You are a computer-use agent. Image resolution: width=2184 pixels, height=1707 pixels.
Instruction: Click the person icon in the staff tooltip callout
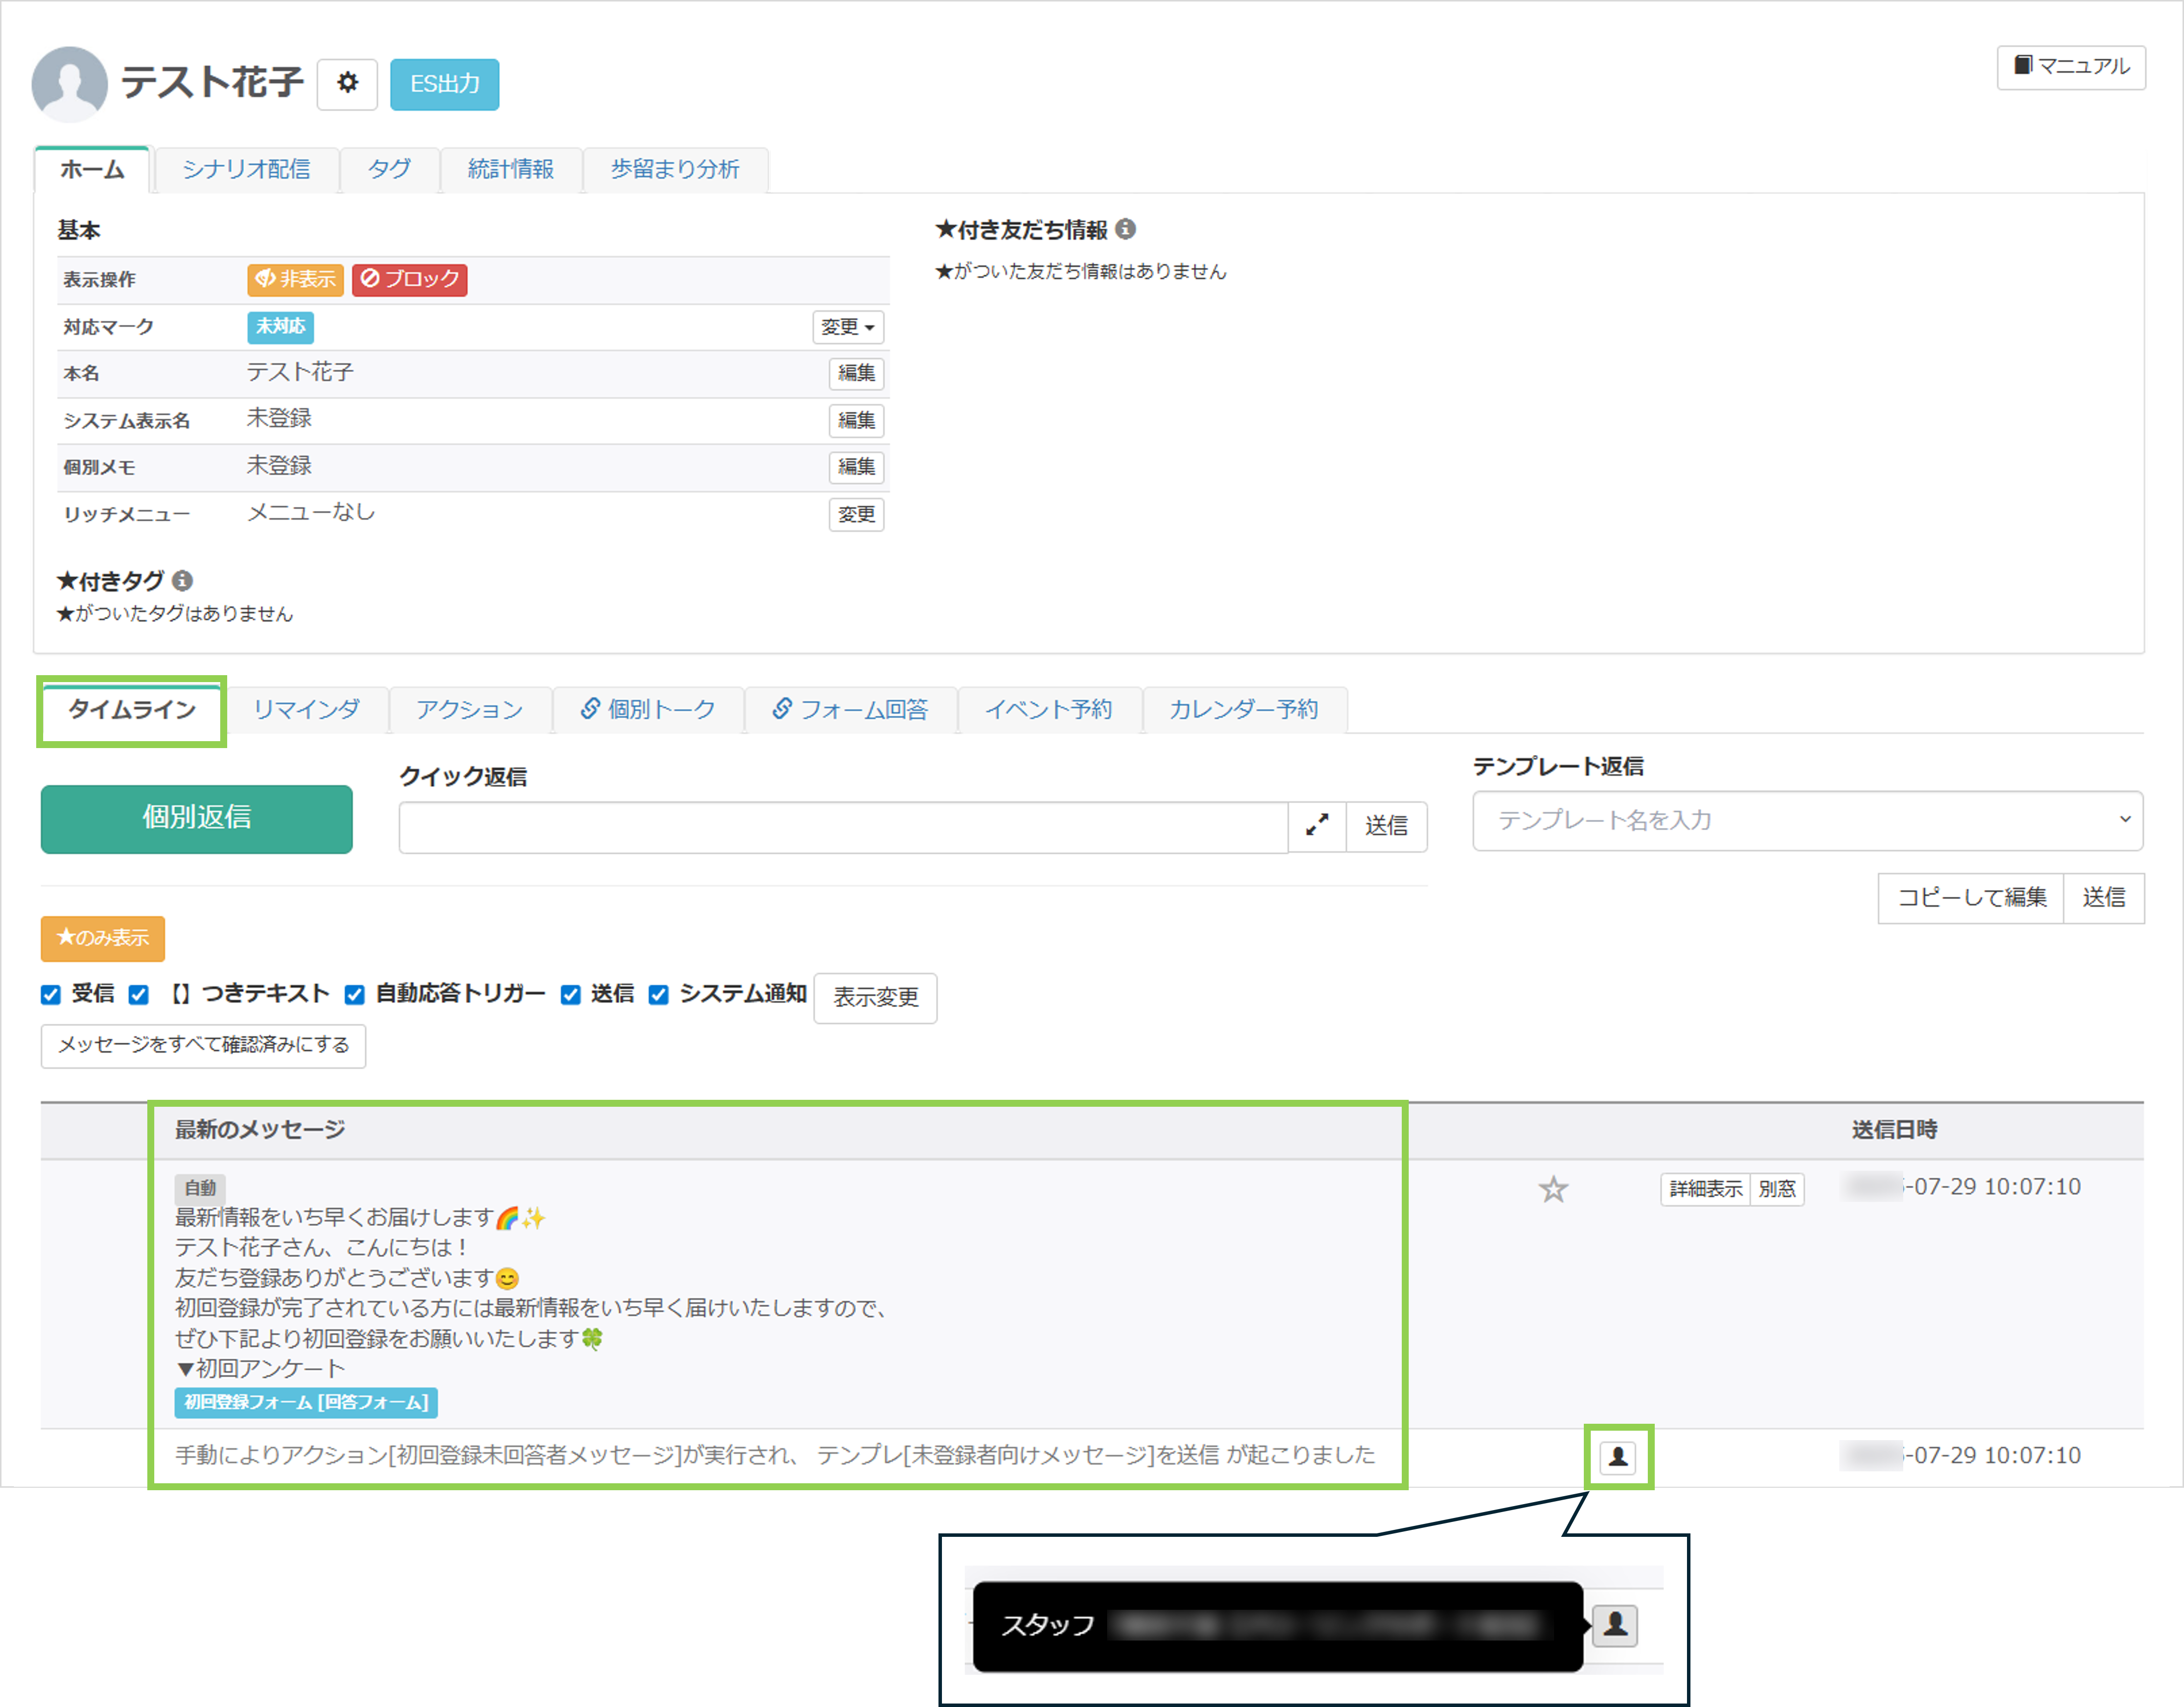coord(1615,1625)
